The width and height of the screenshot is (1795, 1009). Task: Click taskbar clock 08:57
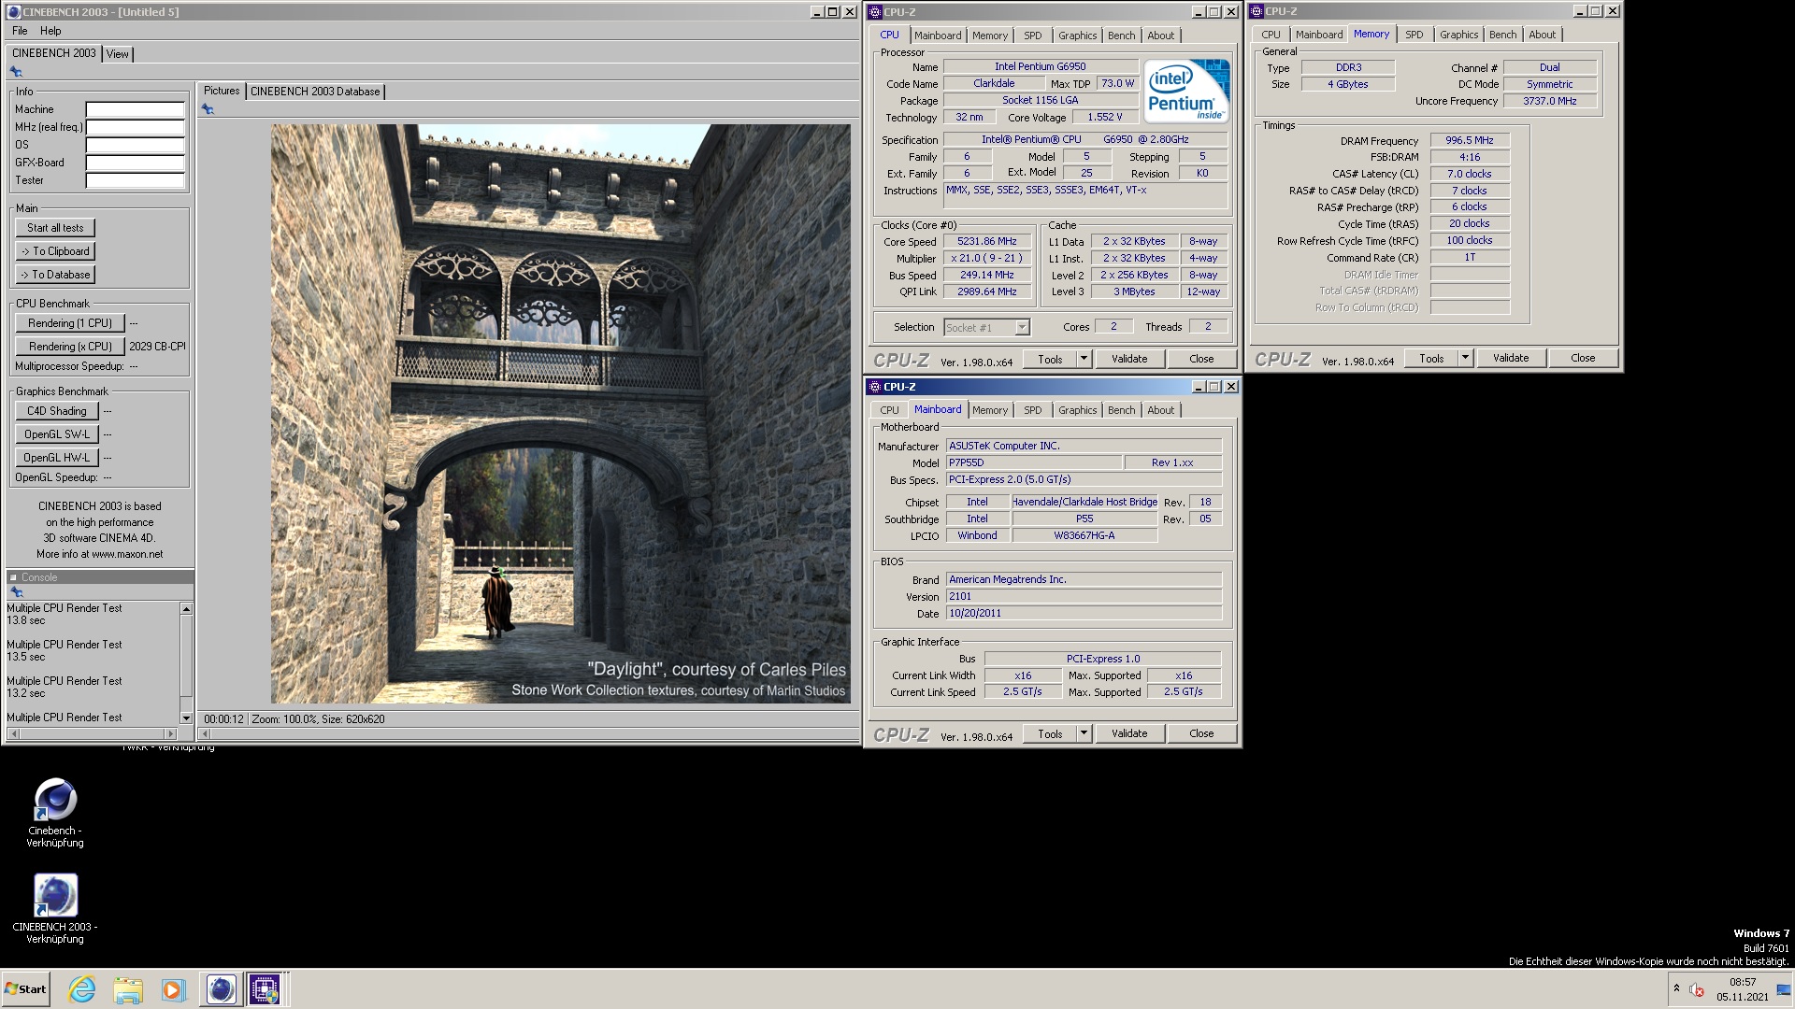[1742, 983]
